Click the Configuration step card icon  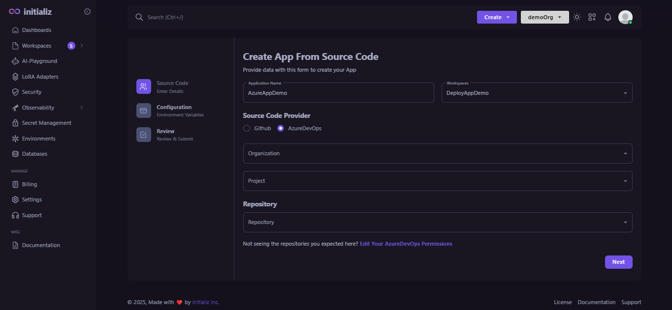pyautogui.click(x=144, y=111)
